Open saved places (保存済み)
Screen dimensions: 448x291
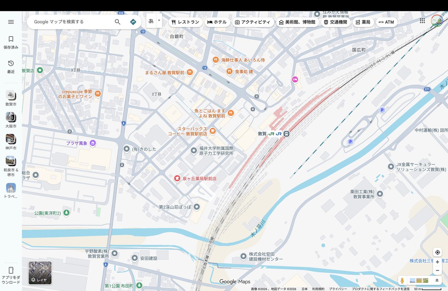coord(11,42)
